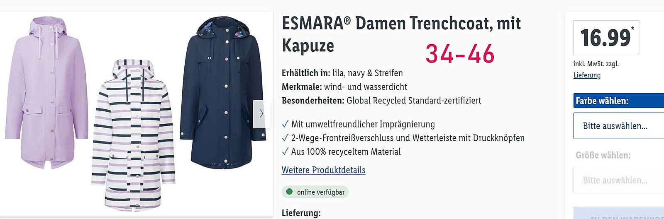664x219 pixels.
Task: Click the green availability dot
Action: [289, 192]
